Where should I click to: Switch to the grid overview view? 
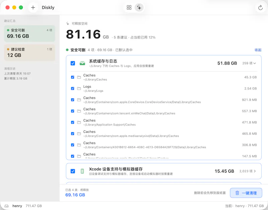(x=129, y=7)
